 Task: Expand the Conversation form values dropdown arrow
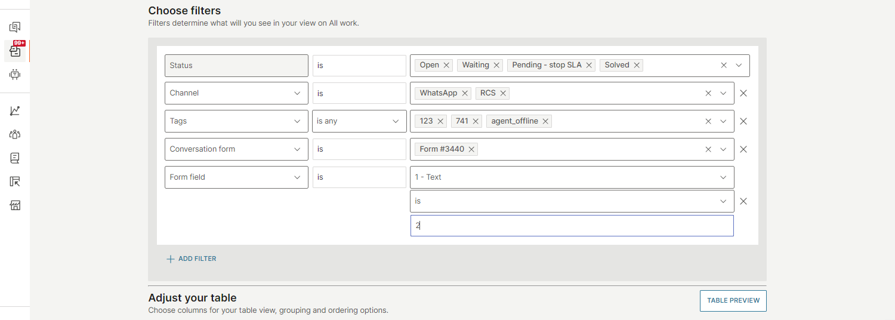723,149
